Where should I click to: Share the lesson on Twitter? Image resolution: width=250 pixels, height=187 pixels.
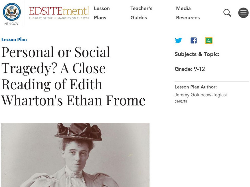[178, 41]
